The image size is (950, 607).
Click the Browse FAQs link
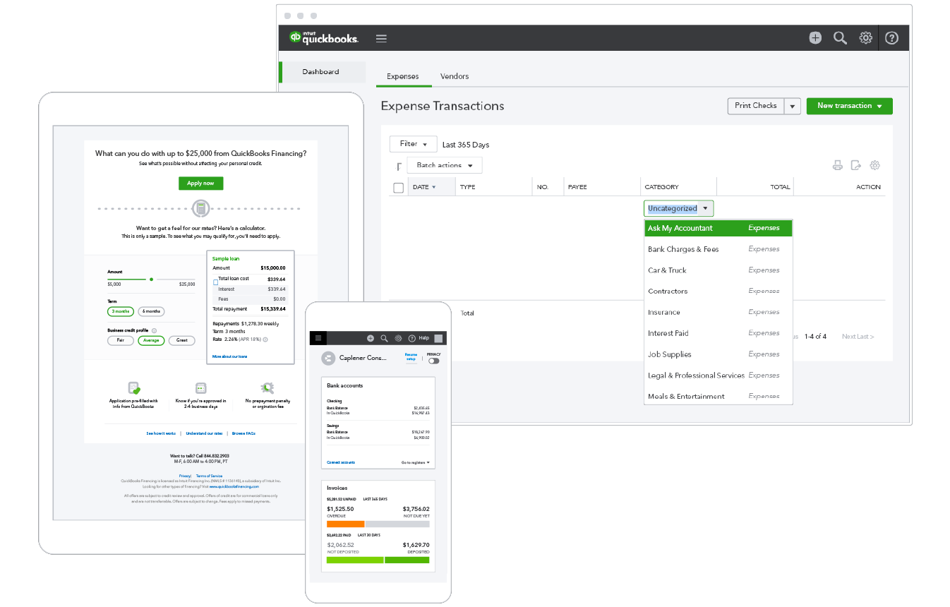click(x=243, y=433)
